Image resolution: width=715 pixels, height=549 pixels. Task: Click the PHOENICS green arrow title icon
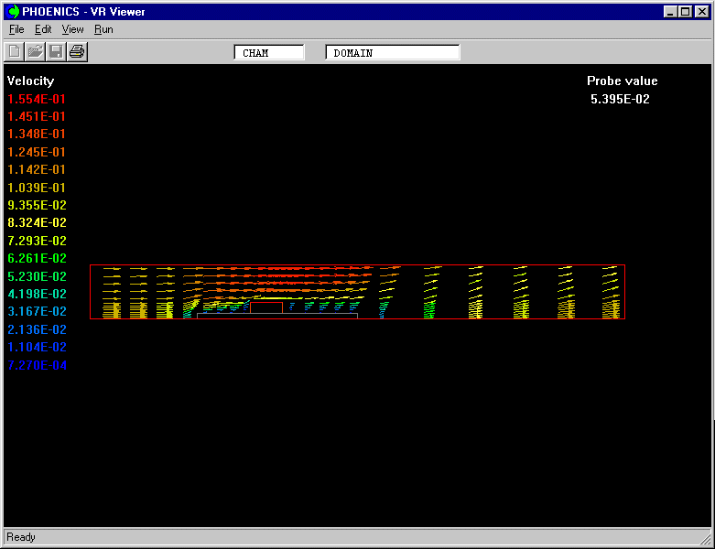(13, 12)
